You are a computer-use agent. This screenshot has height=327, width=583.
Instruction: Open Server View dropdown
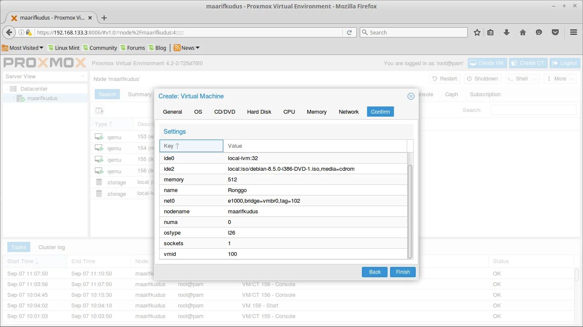click(45, 76)
